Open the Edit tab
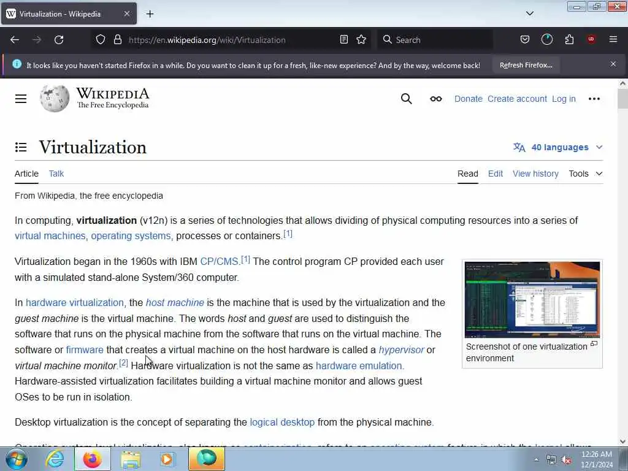628x471 pixels. tap(496, 174)
